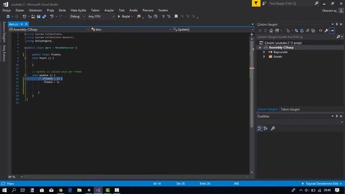Screen dimensions: 345x194
Task: Open the Proje menu
Action: coord(50,10)
